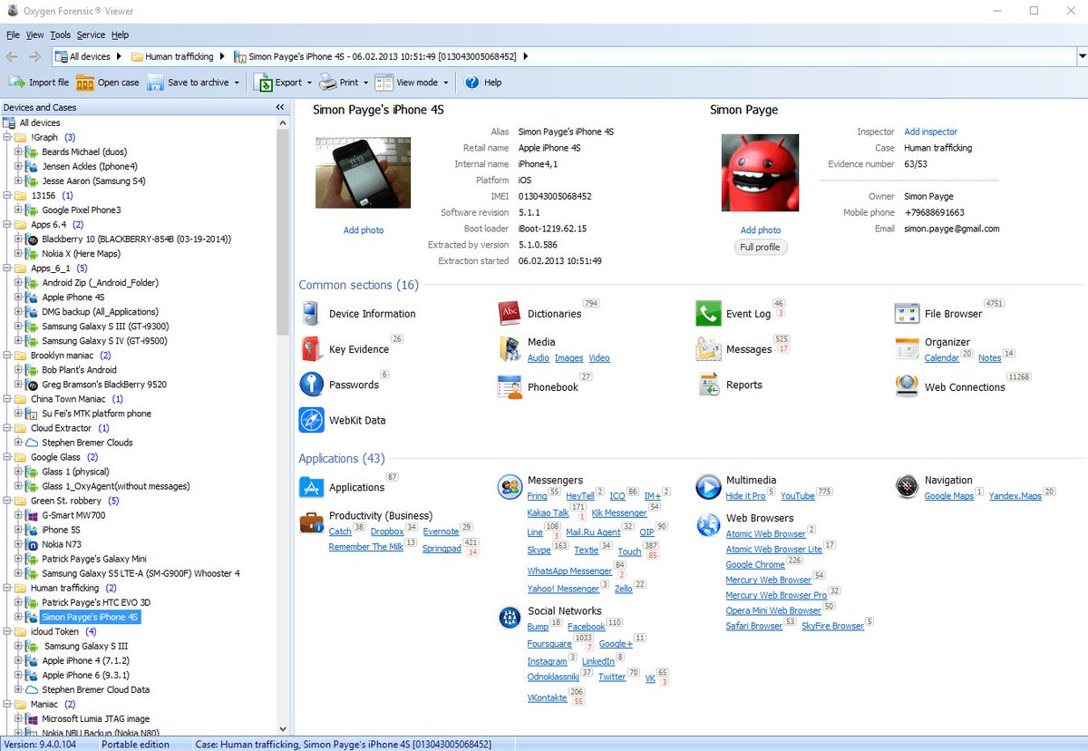Viewport: 1088px width, 751px height.
Task: Open the Web Browsers globe icon
Action: pyautogui.click(x=708, y=525)
